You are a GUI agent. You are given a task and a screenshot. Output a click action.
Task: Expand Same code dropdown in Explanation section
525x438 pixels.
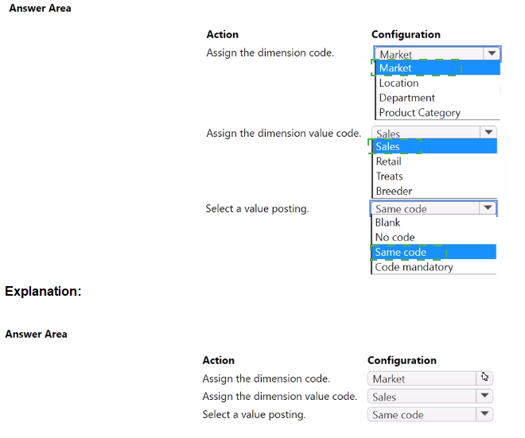pyautogui.click(x=484, y=414)
